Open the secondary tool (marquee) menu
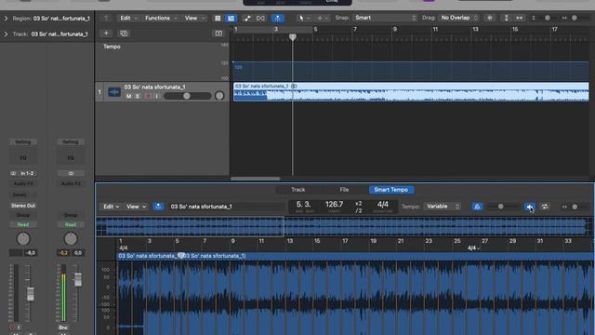This screenshot has width=595, height=335. coord(323,18)
